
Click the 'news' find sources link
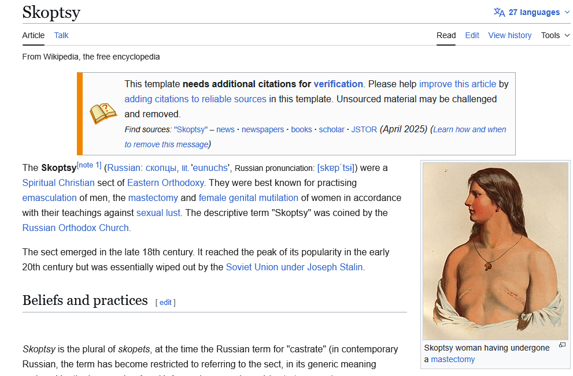(225, 129)
